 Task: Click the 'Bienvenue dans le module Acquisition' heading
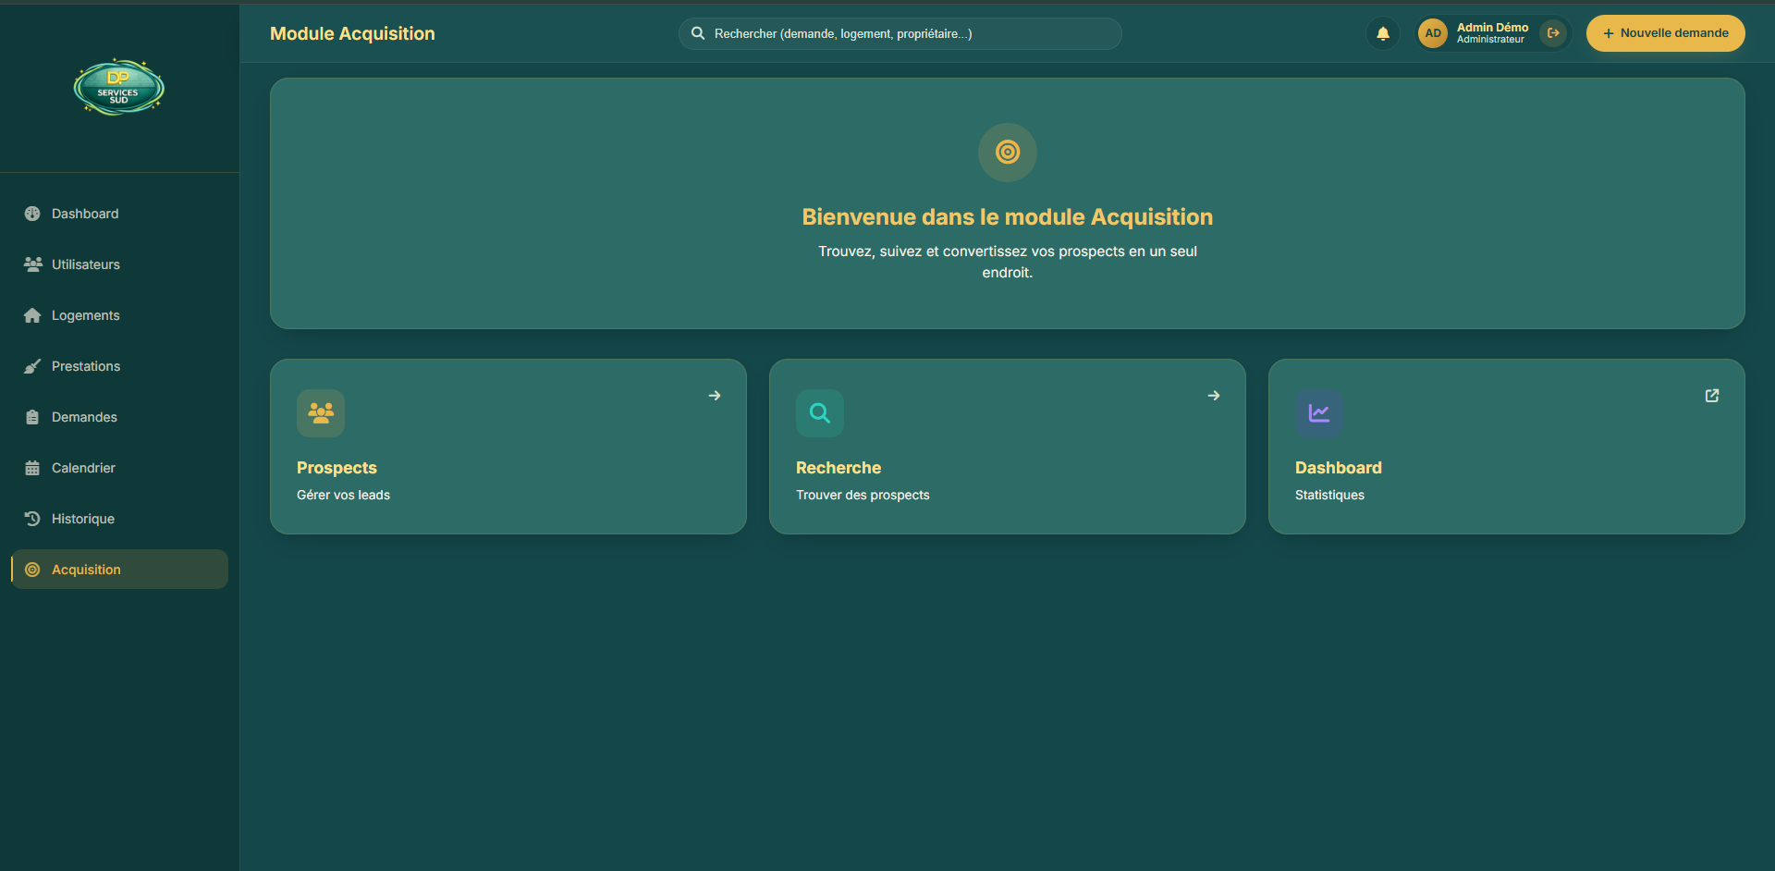[1008, 217]
